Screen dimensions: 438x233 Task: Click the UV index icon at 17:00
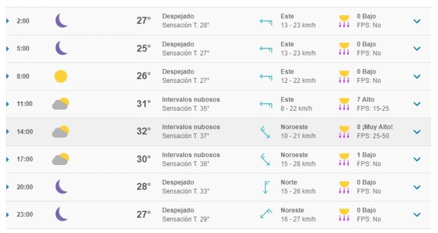pyautogui.click(x=344, y=159)
